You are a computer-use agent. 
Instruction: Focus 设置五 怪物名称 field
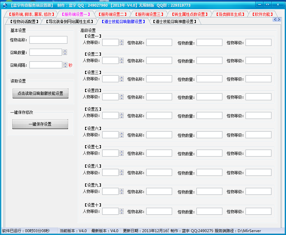(x=159, y=115)
